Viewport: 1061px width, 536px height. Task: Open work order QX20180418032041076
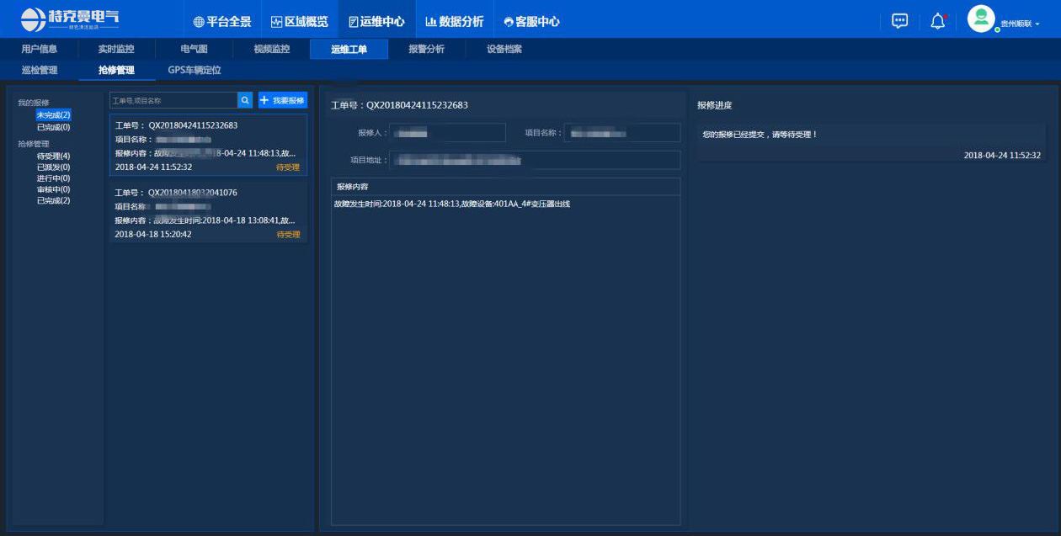(x=208, y=214)
